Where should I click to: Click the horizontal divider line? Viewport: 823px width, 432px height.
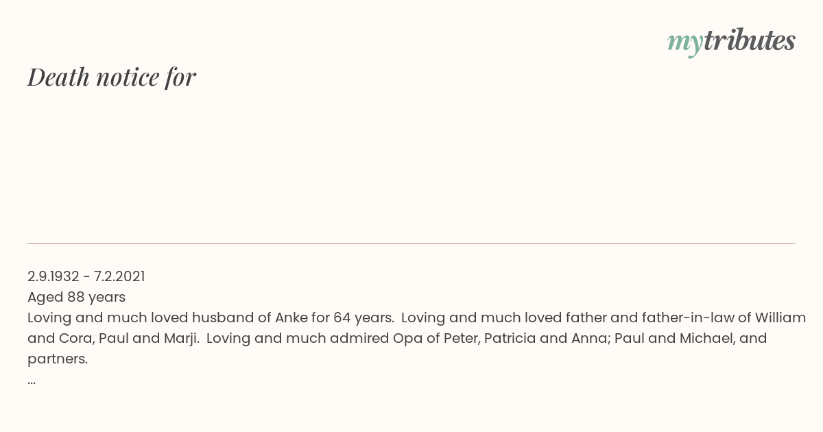point(411,243)
